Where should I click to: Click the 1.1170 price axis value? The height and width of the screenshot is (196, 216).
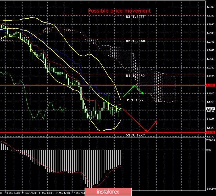click(211, 137)
